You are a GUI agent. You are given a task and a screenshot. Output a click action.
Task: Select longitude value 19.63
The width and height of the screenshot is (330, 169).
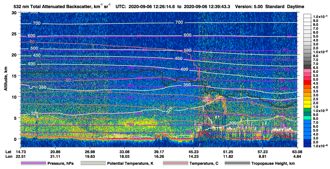90,157
